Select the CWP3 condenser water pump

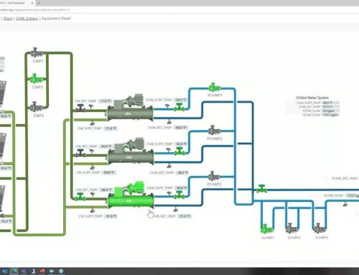point(36,107)
